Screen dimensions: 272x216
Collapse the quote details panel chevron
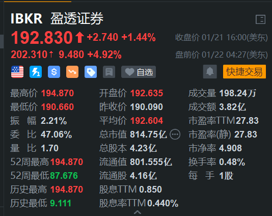(x=138, y=212)
